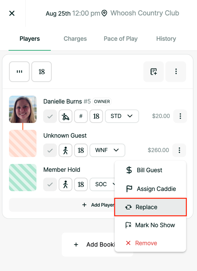Click the walking icon for Member Hold
Viewport: 197px width, 271px height.
point(66,184)
